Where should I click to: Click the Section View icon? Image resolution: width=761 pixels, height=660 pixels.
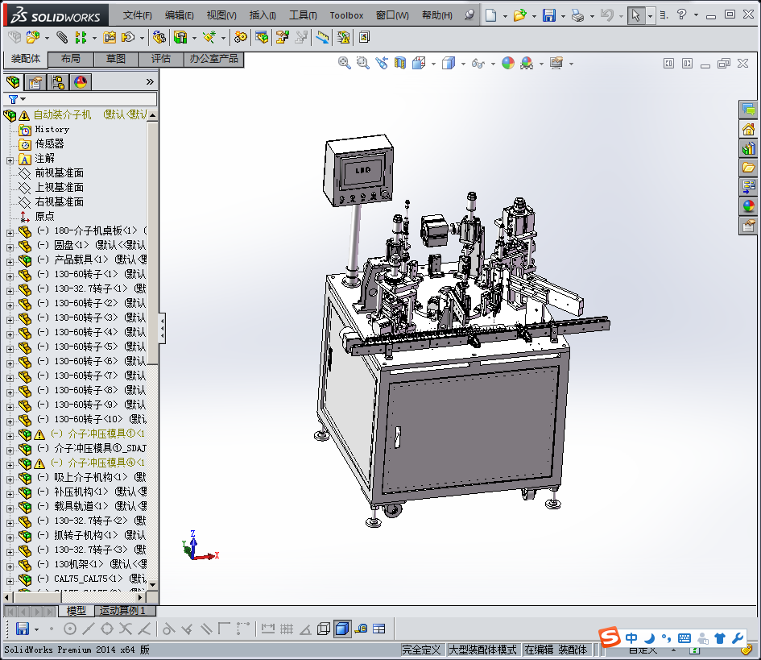click(400, 63)
